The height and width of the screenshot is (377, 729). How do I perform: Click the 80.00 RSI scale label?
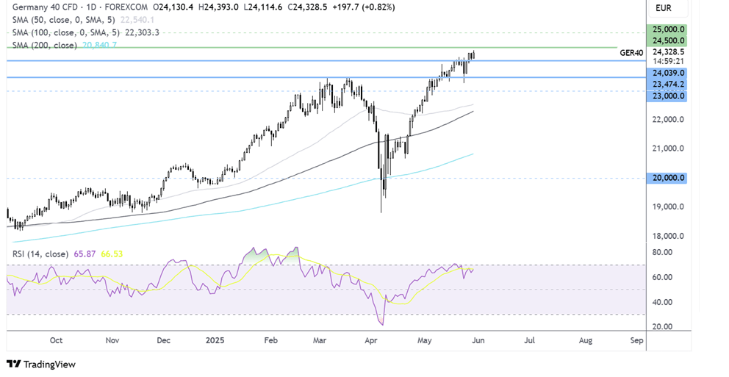[x=662, y=252]
